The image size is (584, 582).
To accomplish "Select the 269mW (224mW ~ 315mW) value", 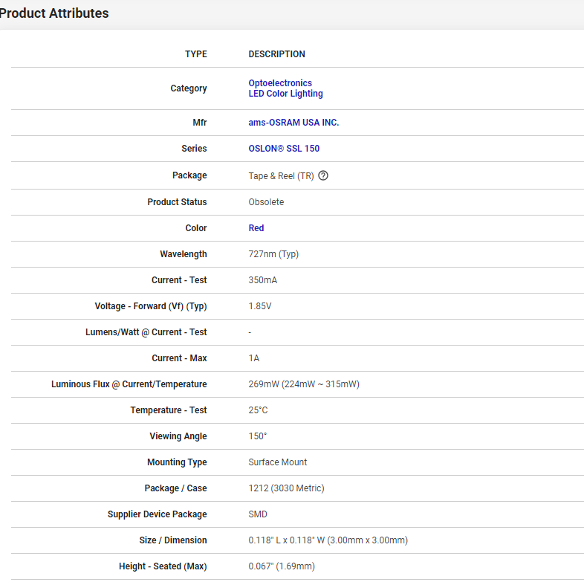I will click(x=304, y=384).
